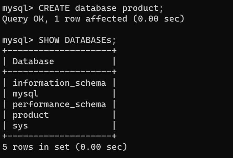Click the 'Database' column header
The image size is (233, 158).
(x=33, y=61)
